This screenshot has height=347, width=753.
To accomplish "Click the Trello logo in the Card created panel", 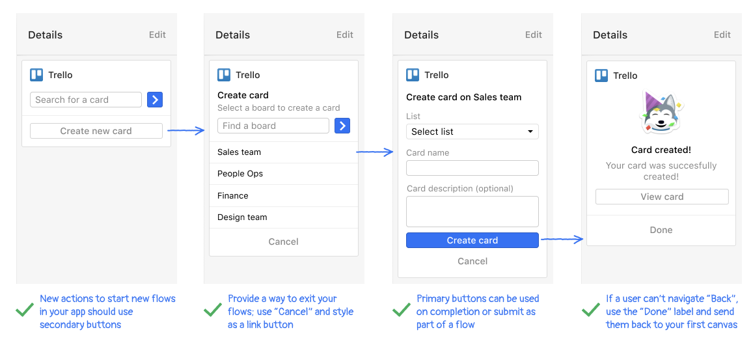I will point(601,76).
